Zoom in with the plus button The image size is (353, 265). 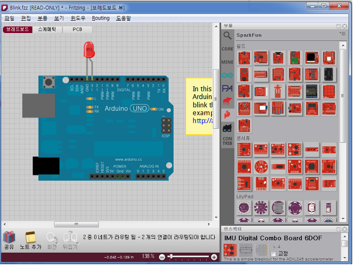coord(214,257)
